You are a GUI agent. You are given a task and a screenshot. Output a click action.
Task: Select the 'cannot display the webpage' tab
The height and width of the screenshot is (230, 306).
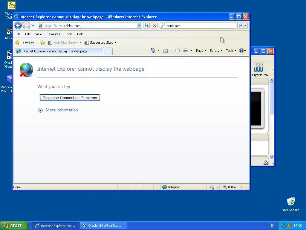(59, 51)
